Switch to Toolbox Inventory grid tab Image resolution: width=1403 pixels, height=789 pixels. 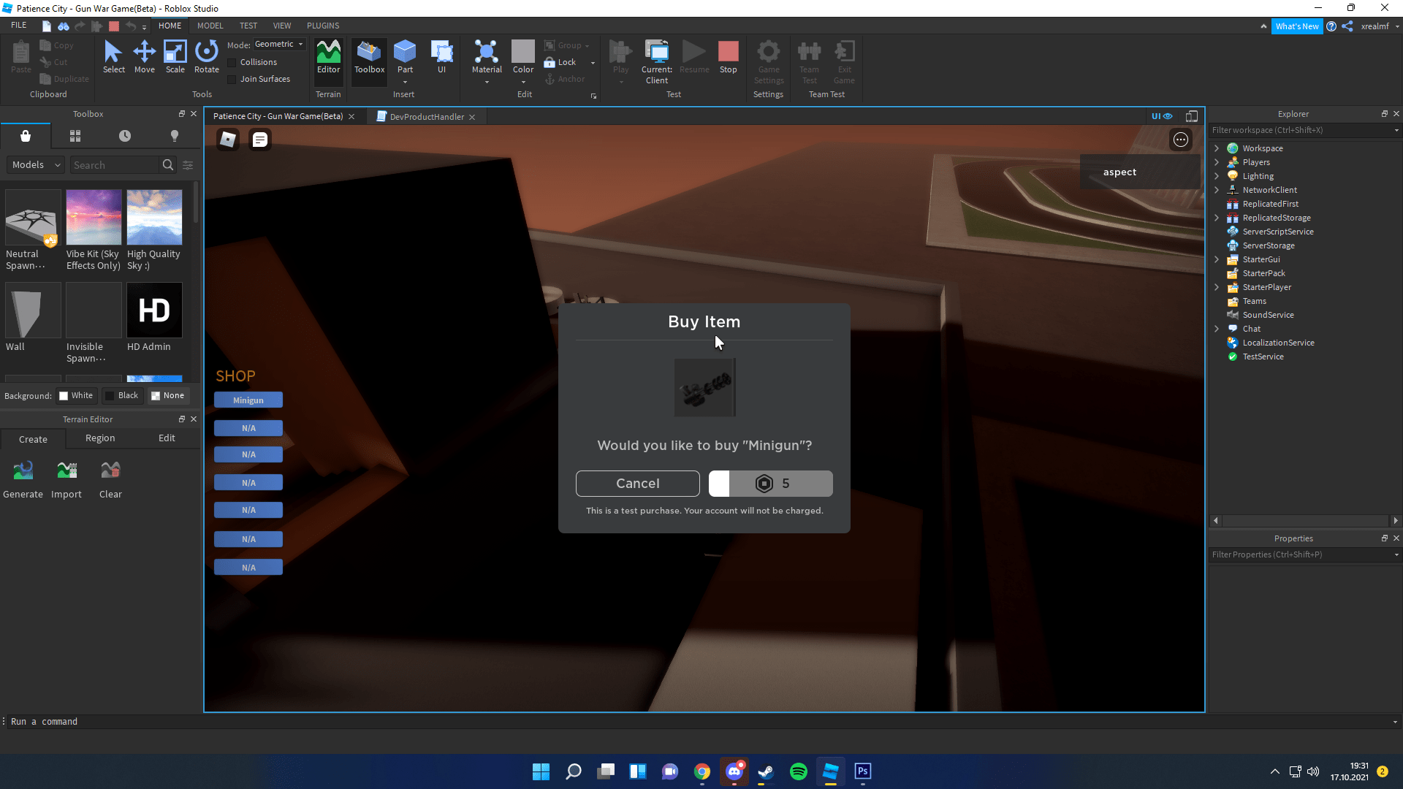pos(75,136)
